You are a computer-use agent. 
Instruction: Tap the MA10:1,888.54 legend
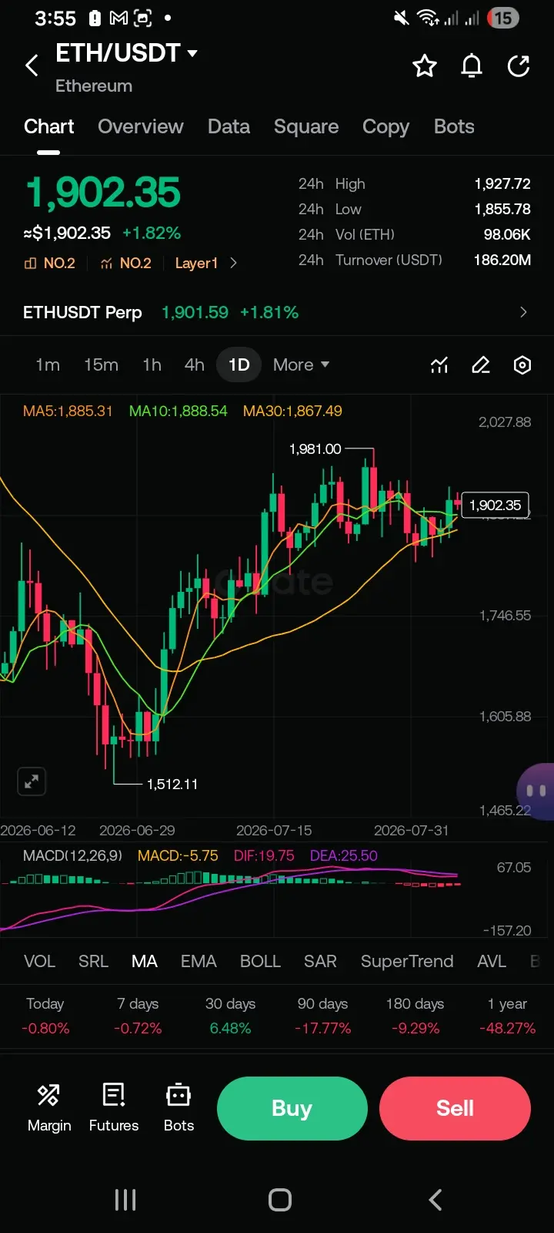tap(179, 412)
